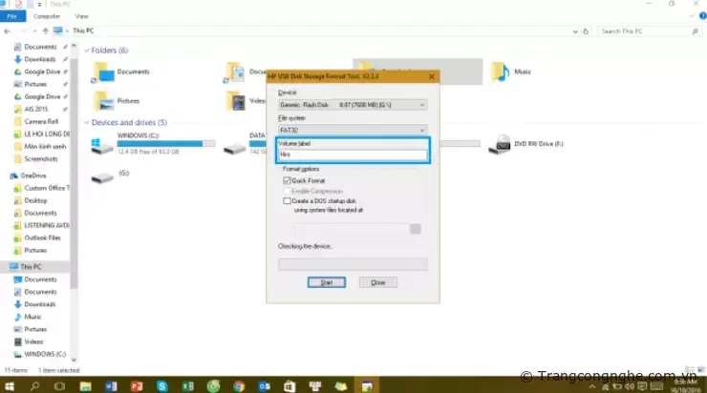Select the WINDOWS (C:) drive icon
The image size is (707, 393).
102,146
